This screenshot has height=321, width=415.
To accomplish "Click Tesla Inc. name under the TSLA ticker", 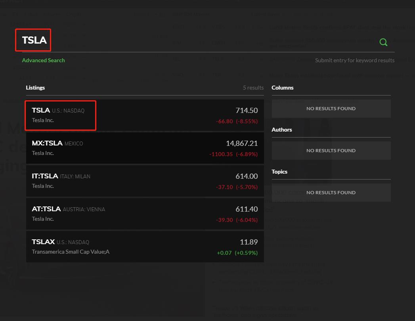I will coord(43,120).
